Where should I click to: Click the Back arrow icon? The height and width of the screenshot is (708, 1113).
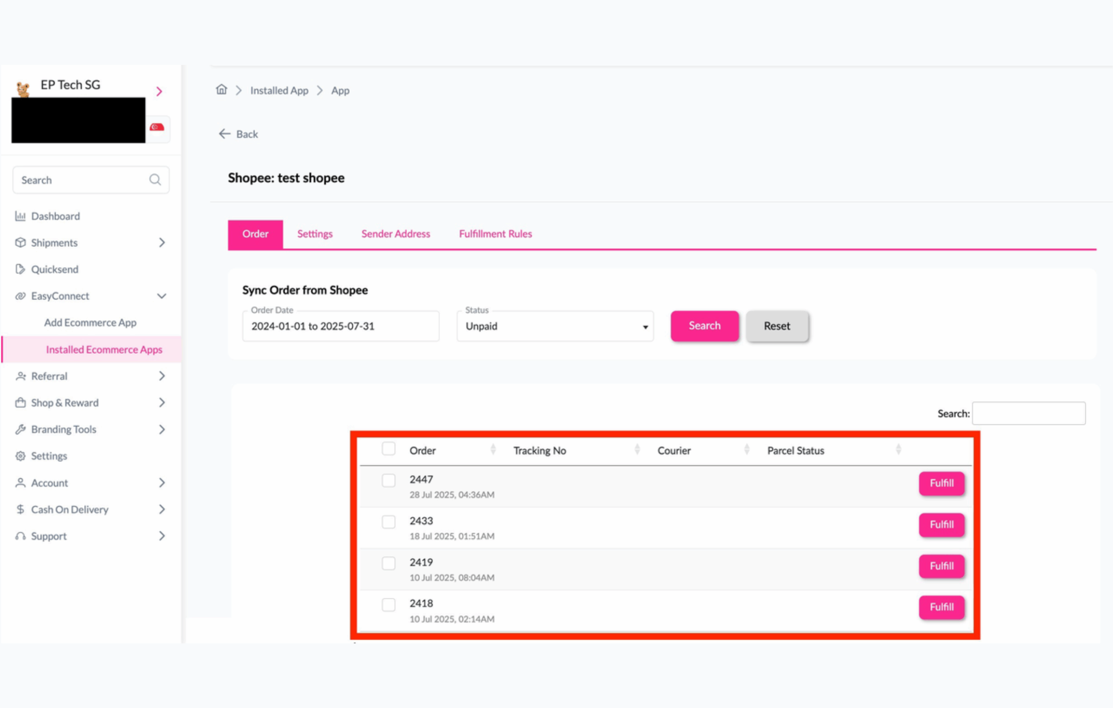point(225,134)
